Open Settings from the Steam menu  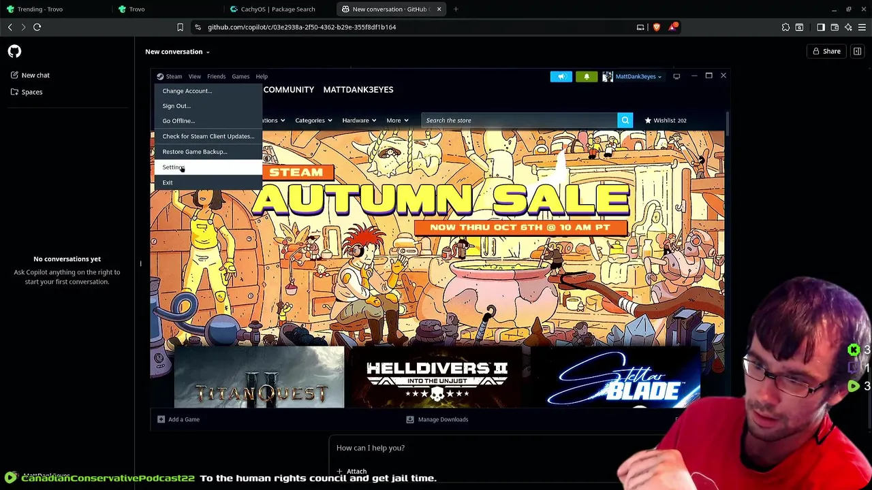tap(208, 167)
